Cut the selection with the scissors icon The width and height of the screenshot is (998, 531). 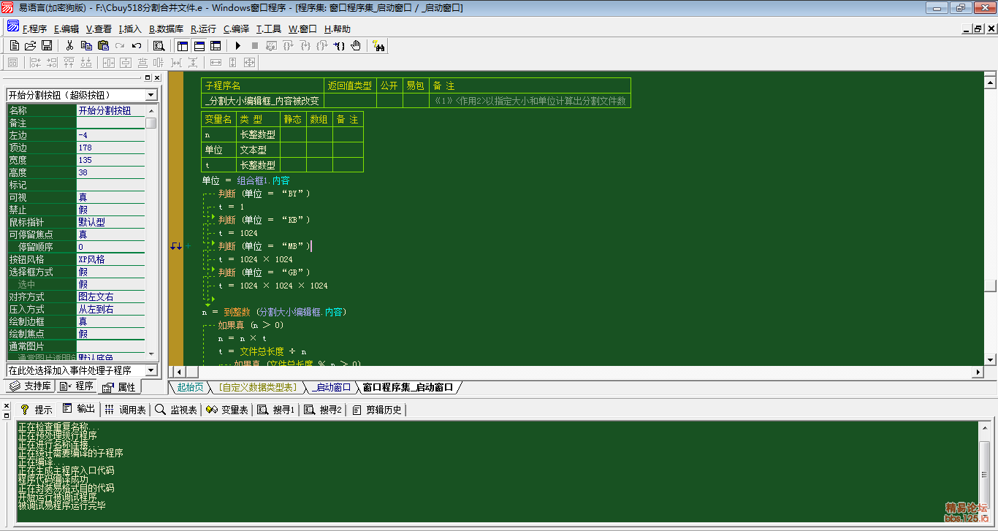pos(70,46)
